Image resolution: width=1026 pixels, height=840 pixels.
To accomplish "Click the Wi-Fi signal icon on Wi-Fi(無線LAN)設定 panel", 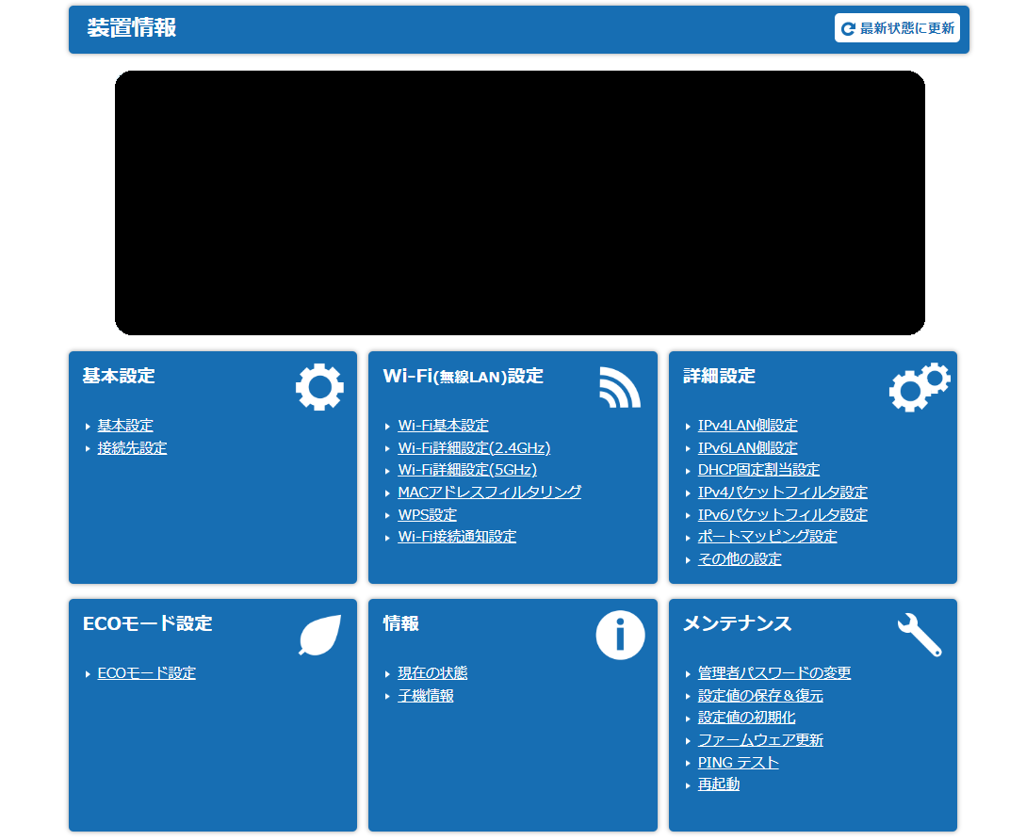I will point(619,386).
